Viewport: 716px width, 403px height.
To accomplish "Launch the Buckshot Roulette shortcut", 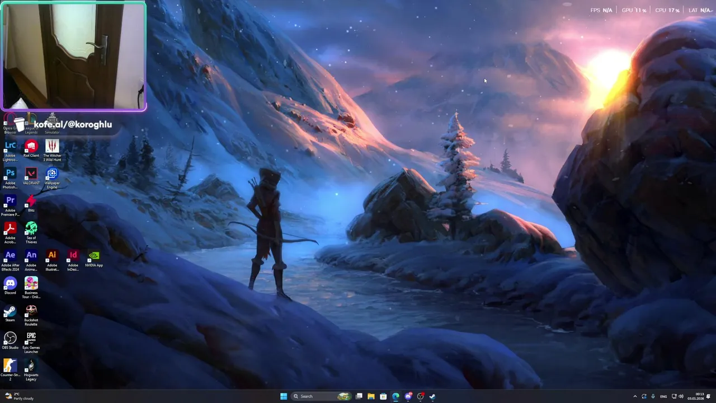I will [x=31, y=315].
